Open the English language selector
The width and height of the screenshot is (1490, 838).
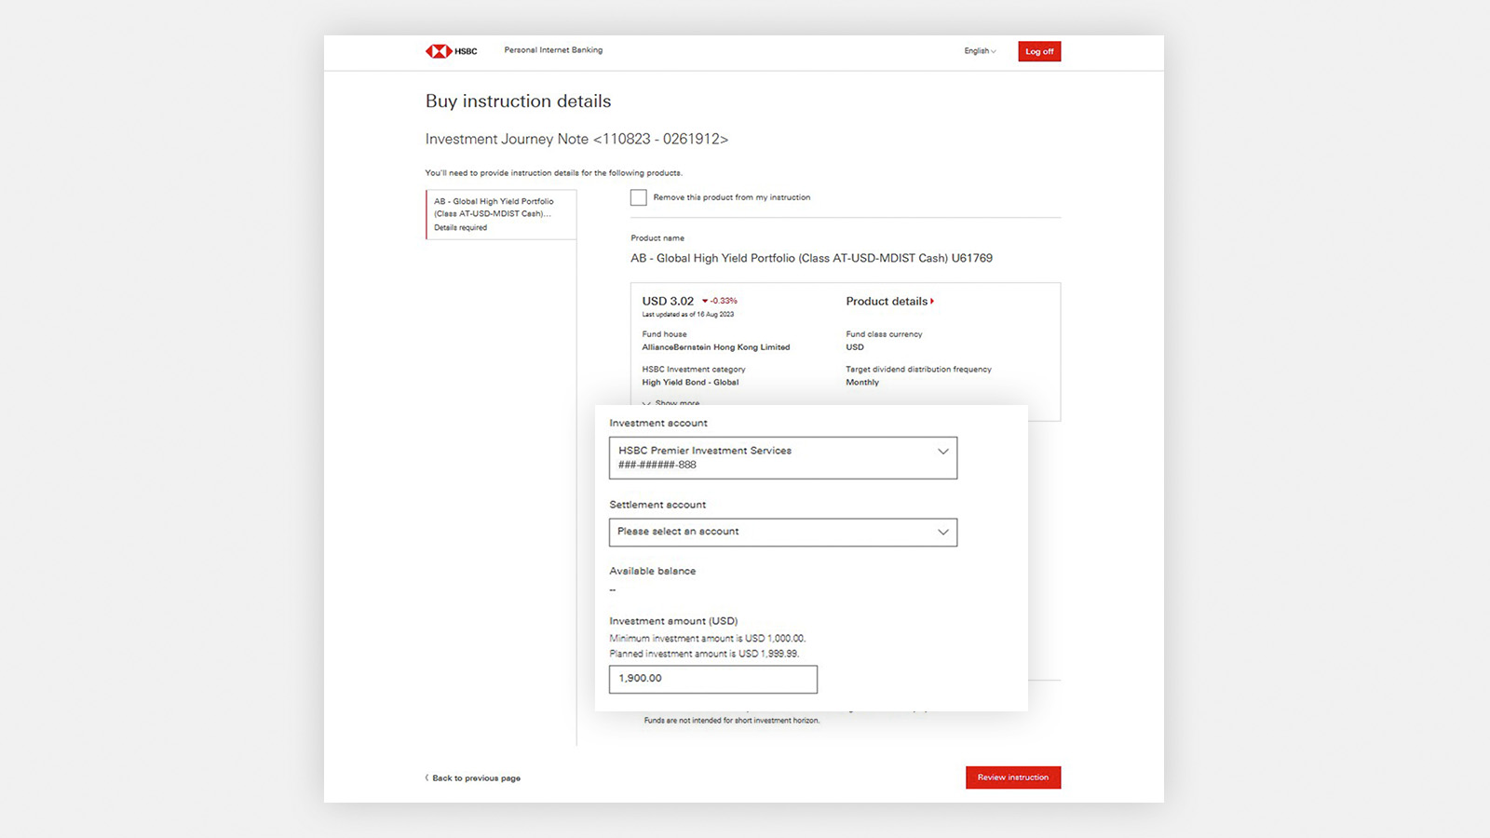[x=980, y=51]
